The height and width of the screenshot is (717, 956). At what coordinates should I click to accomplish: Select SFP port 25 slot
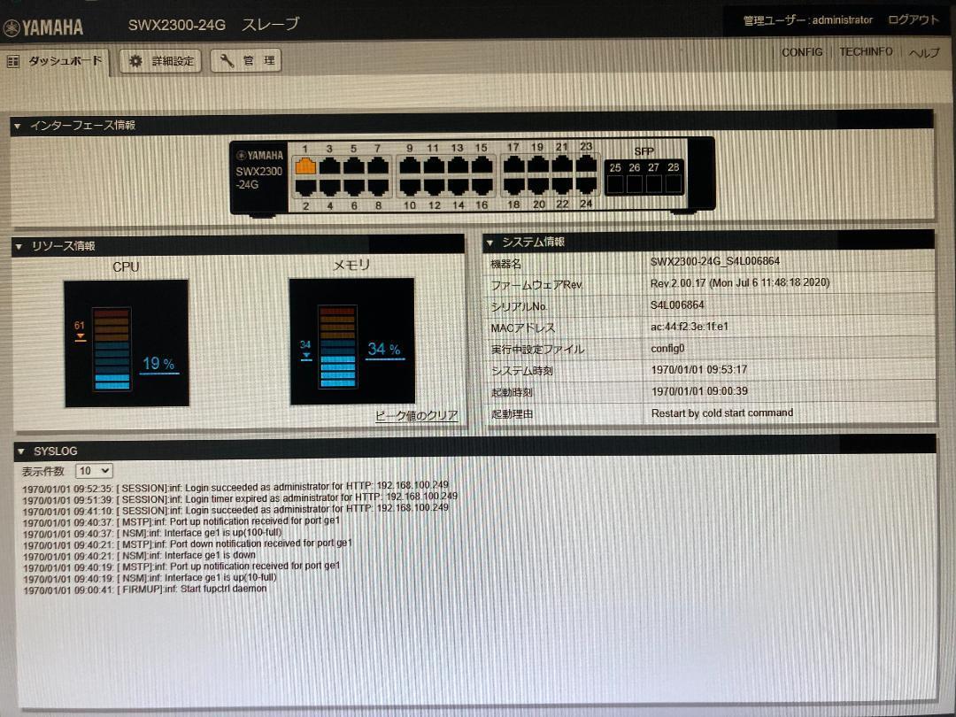point(615,183)
